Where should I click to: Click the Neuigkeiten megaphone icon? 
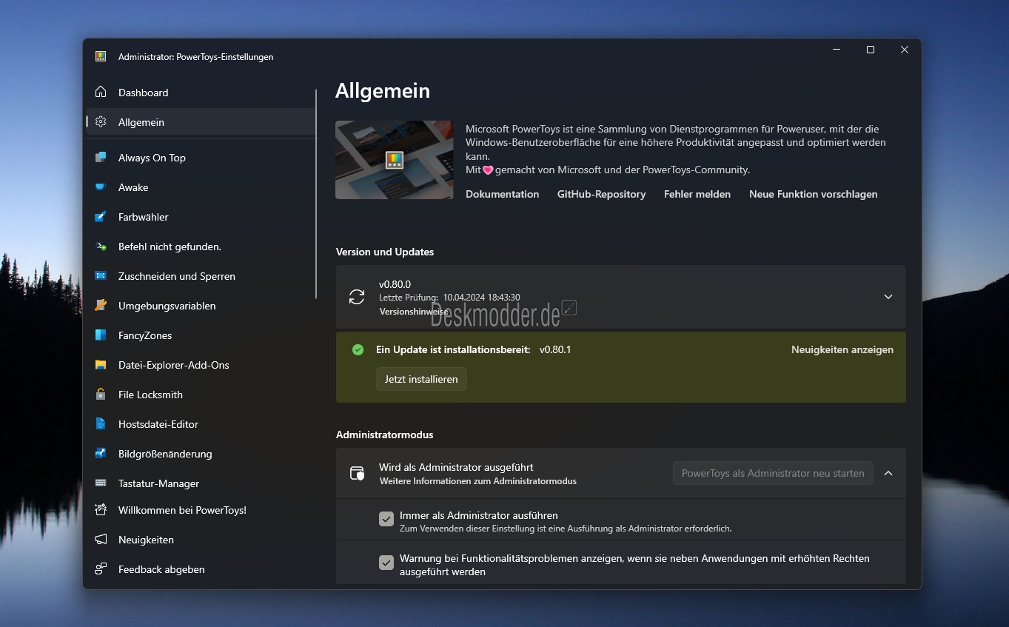click(x=101, y=539)
